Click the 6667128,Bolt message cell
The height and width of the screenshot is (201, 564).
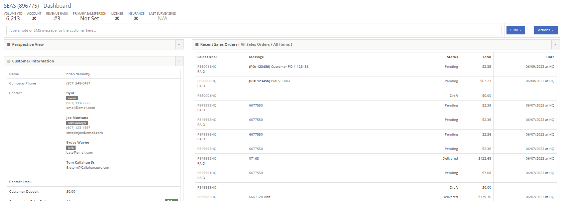(260, 197)
